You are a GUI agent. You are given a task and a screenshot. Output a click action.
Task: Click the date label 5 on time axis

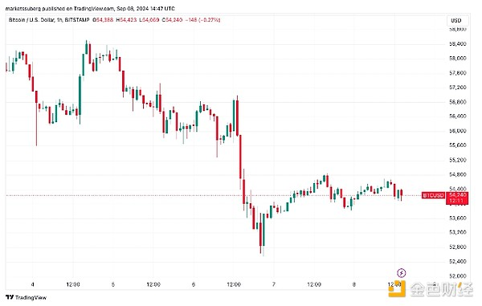pyautogui.click(x=112, y=284)
